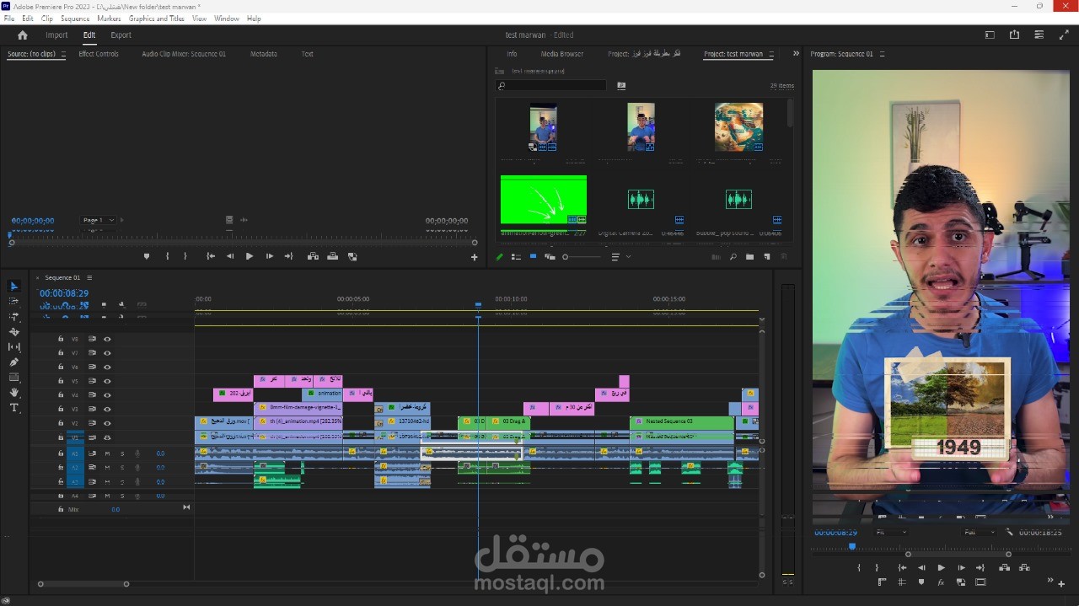Switch to the Media Browser tab
Viewport: 1079px width, 606px height.
pyautogui.click(x=562, y=54)
